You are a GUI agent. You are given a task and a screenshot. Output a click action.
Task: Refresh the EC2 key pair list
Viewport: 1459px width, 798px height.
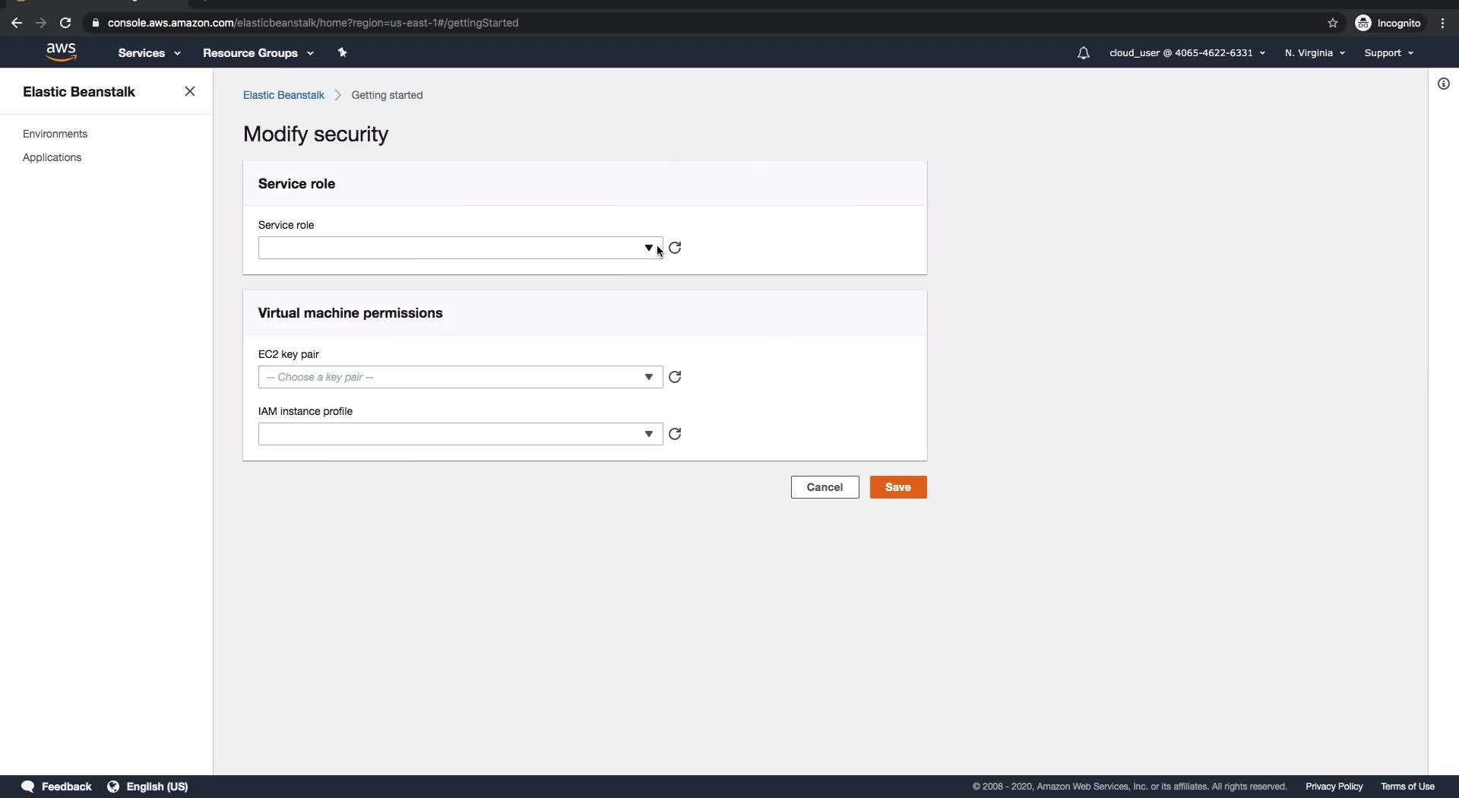(675, 377)
